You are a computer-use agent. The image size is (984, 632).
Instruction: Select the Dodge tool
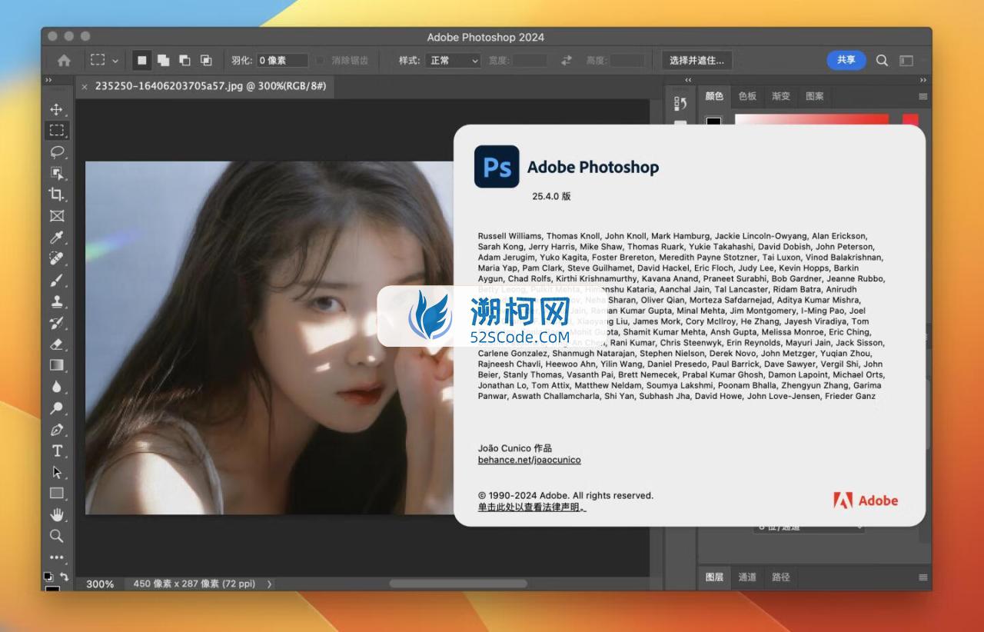57,408
